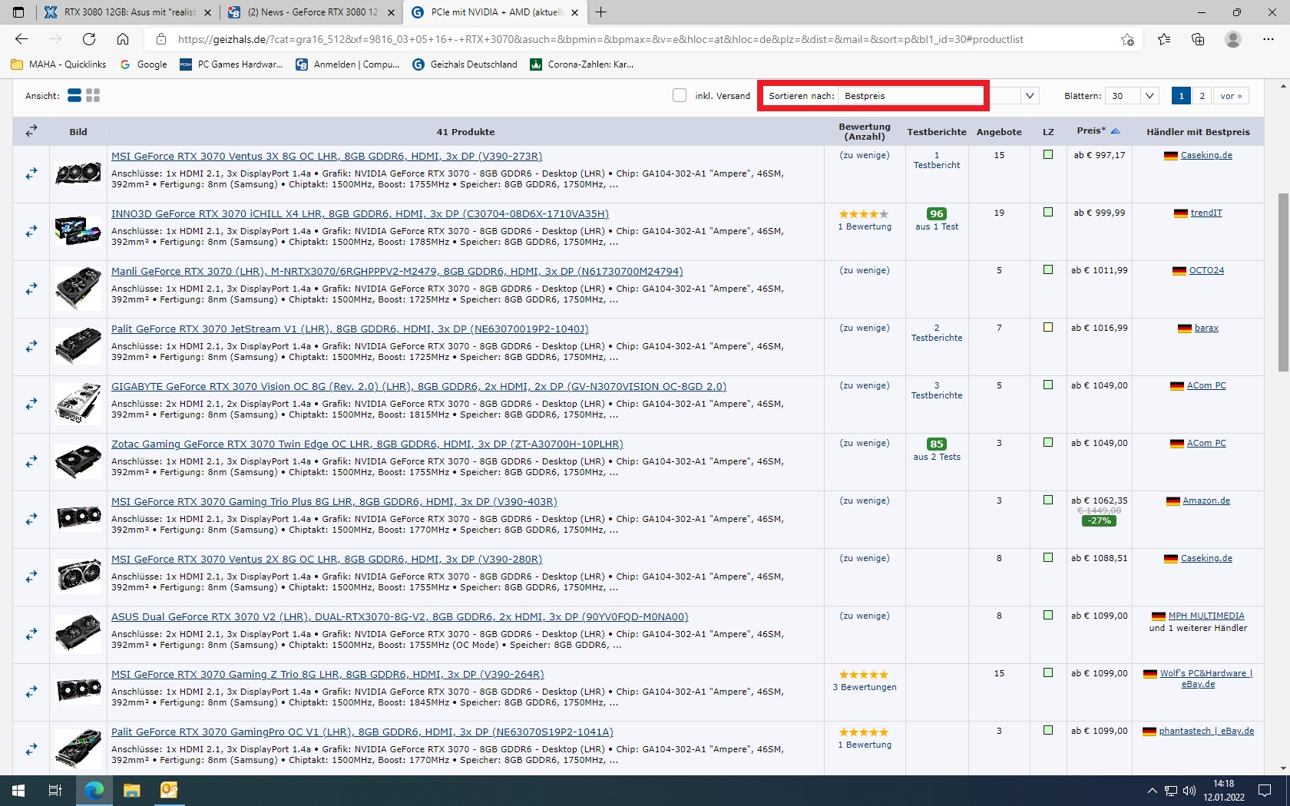
Task: Open File Explorer from taskbar
Action: (132, 791)
